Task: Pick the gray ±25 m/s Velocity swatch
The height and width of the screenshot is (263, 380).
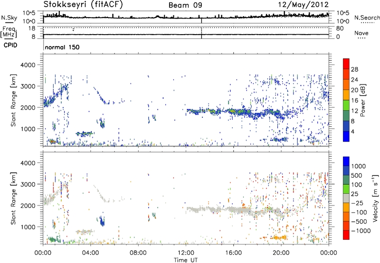Action: [346, 198]
